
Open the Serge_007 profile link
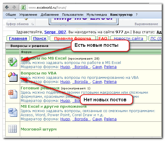(x=55, y=32)
